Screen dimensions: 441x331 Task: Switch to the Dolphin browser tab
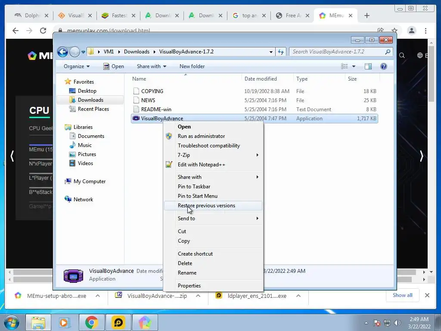(x=31, y=16)
